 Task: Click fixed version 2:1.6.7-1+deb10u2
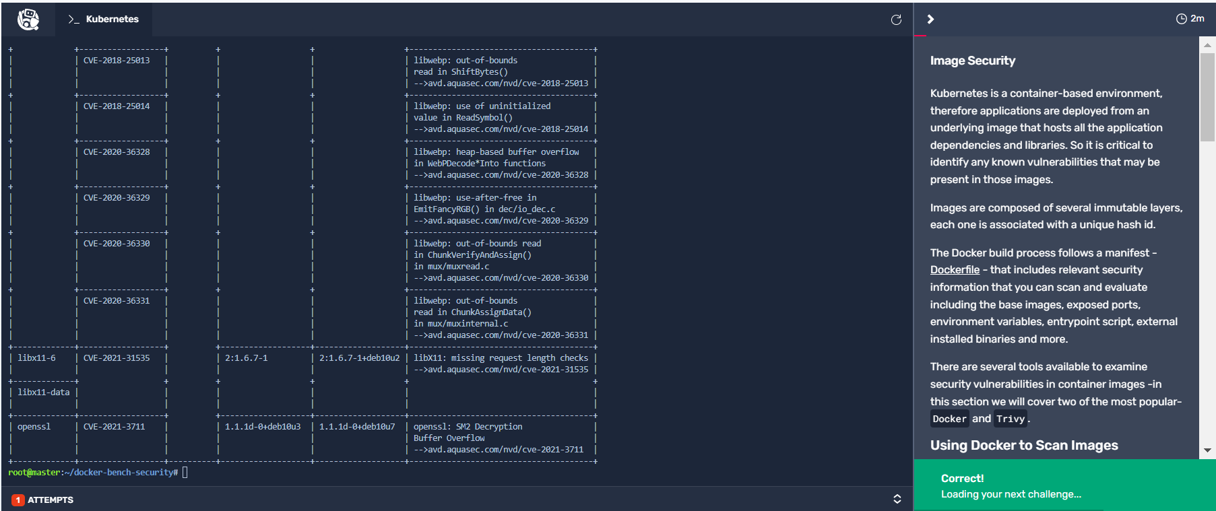tap(359, 358)
